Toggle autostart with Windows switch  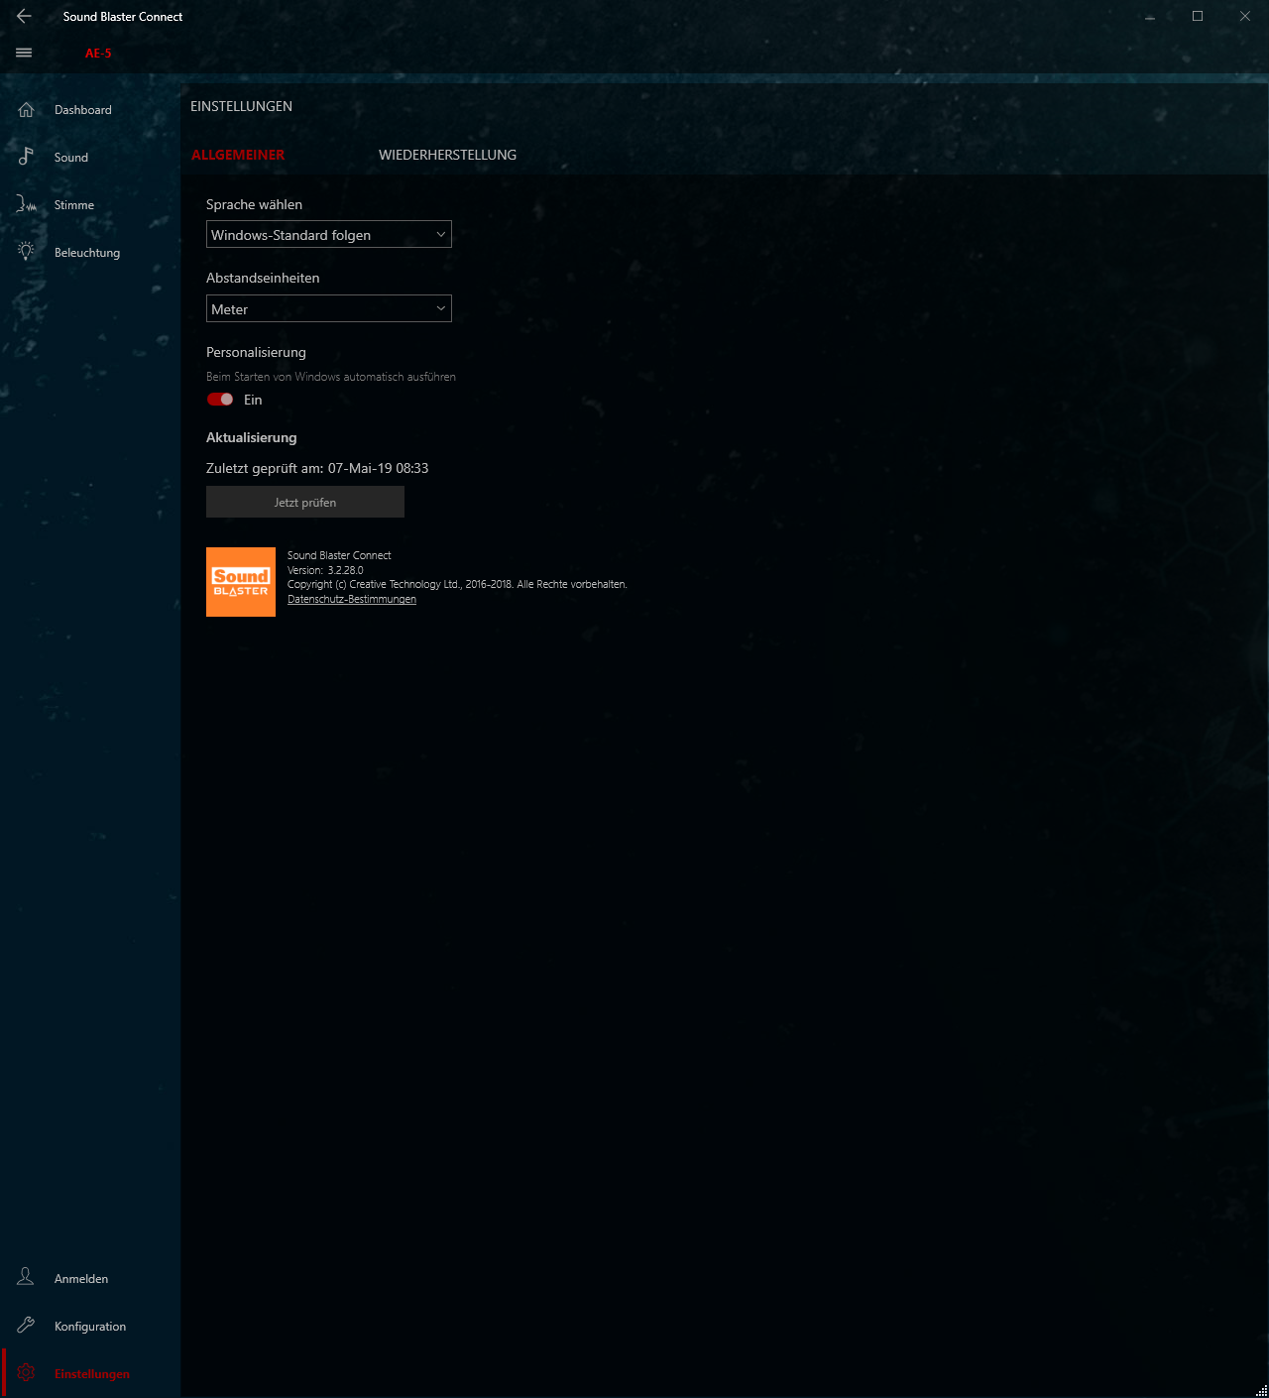pyautogui.click(x=220, y=400)
